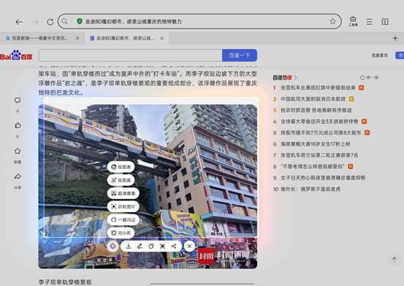Click the Baidu search input field

click(x=130, y=55)
